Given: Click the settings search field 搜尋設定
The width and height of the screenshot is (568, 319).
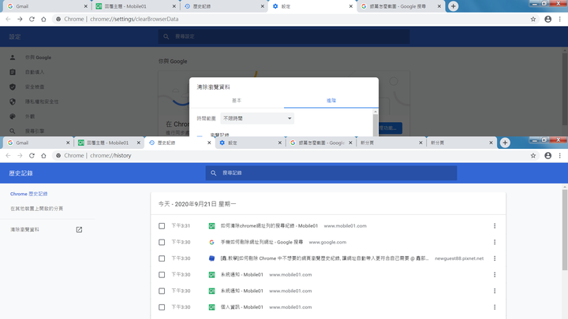Looking at the screenshot, I should click(284, 36).
